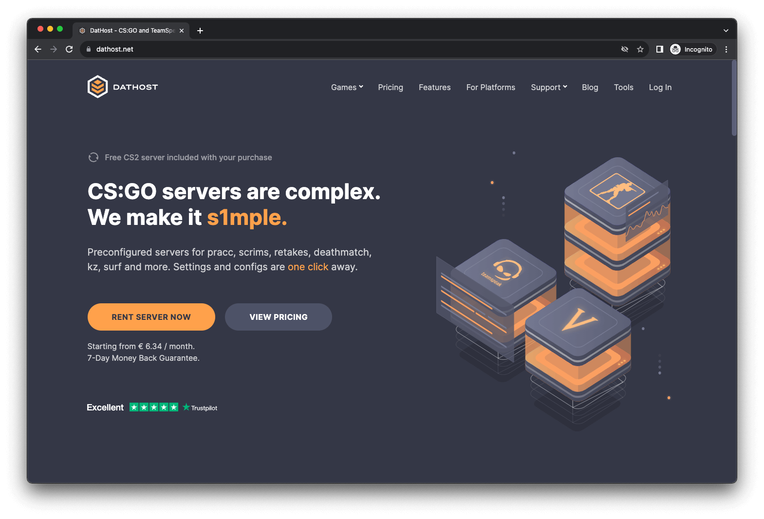Click the Log In link
Image resolution: width=764 pixels, height=519 pixels.
click(660, 87)
